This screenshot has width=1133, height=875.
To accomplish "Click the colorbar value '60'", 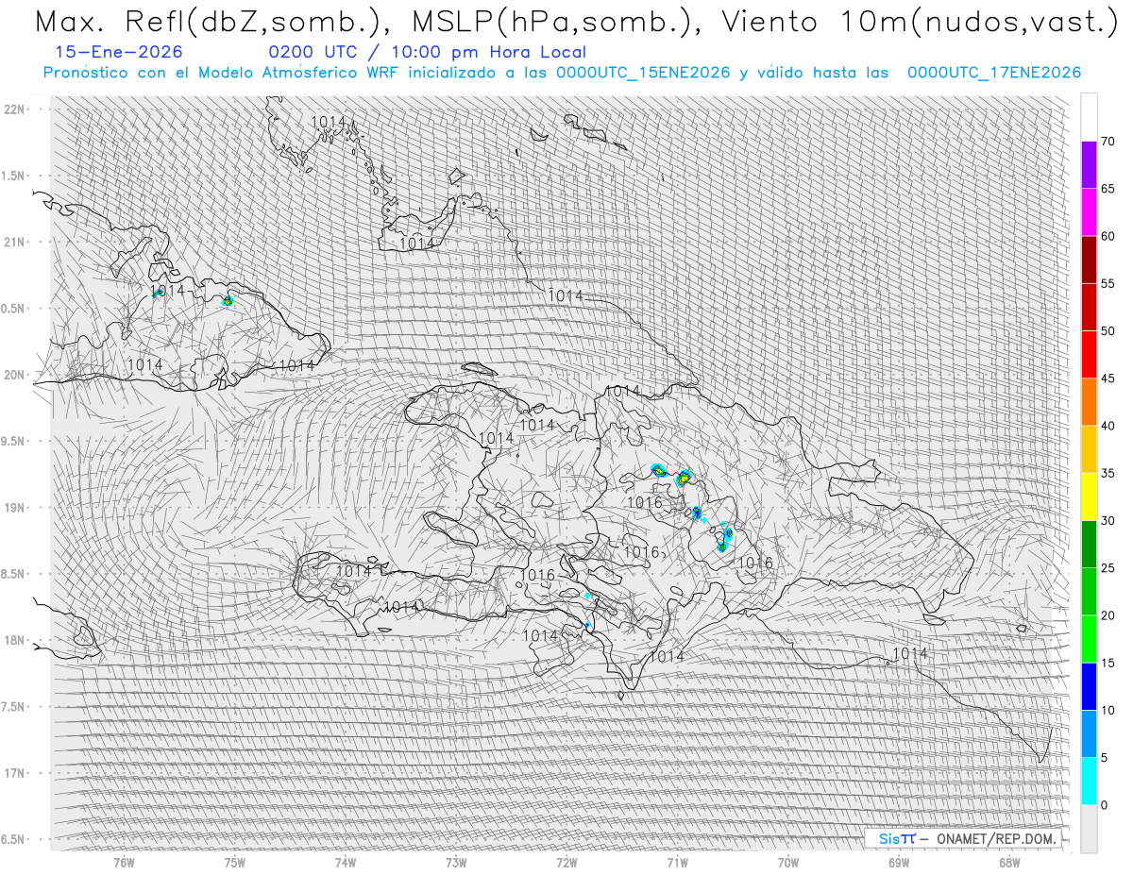I will 1108,236.
